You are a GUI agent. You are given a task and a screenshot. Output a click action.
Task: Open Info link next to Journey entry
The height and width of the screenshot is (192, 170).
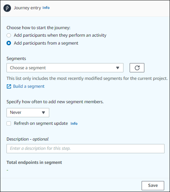click(46, 8)
